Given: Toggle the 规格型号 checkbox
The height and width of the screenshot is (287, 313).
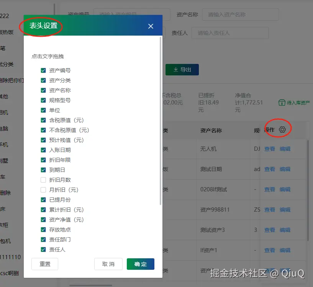Looking at the screenshot, I should (x=43, y=100).
